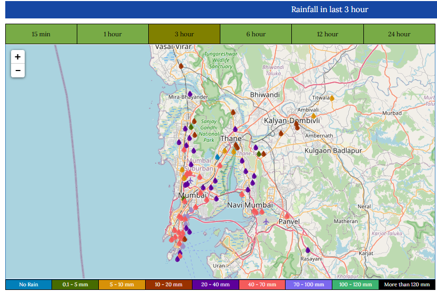Click the 10 - 20 mm legend swatch
The image size is (437, 291).
coord(169,285)
